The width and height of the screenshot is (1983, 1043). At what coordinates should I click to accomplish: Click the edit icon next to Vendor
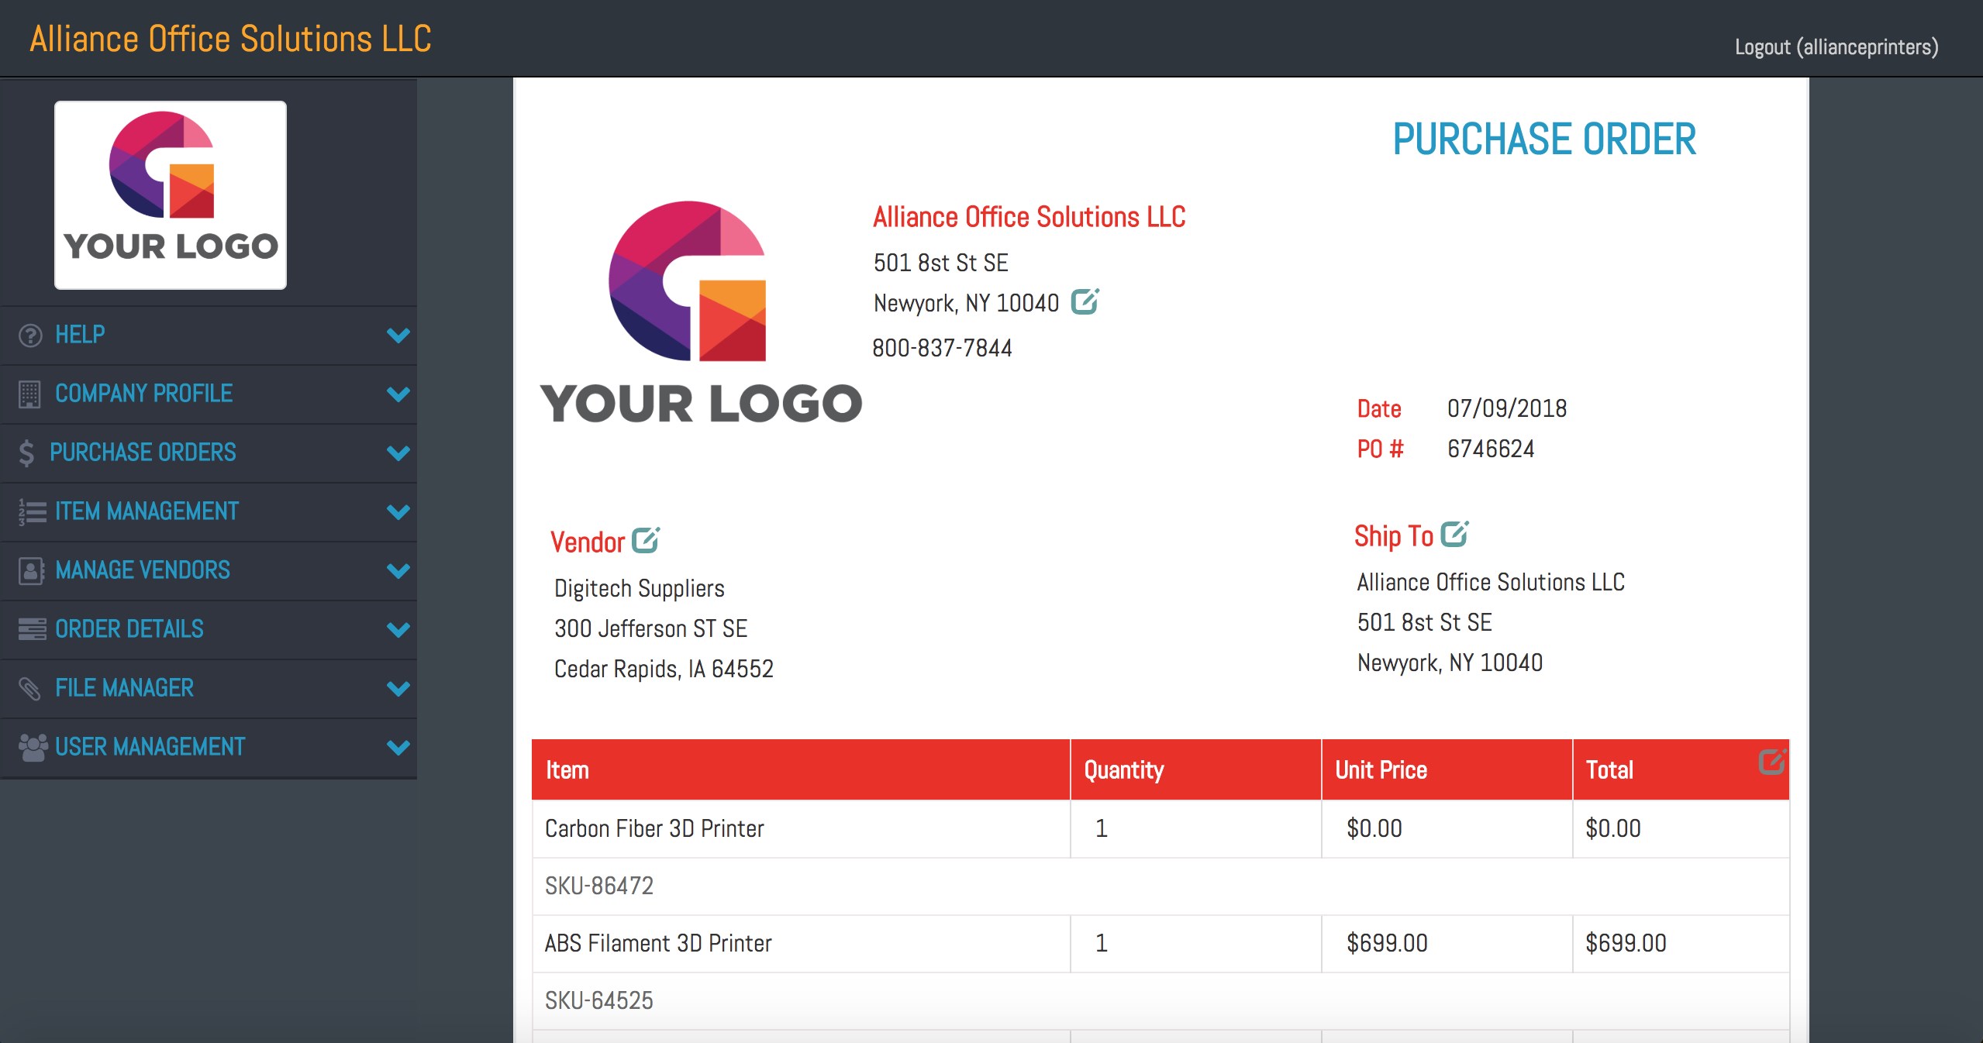645,540
